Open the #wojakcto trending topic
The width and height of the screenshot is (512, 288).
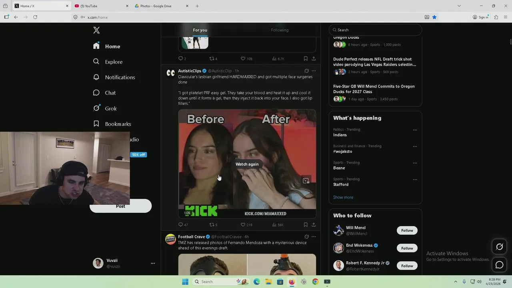coord(342,151)
